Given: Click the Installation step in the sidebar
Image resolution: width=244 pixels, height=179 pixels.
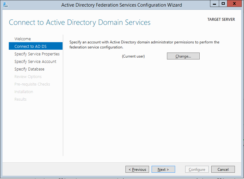Looking at the screenshot, I should pos(24,92).
